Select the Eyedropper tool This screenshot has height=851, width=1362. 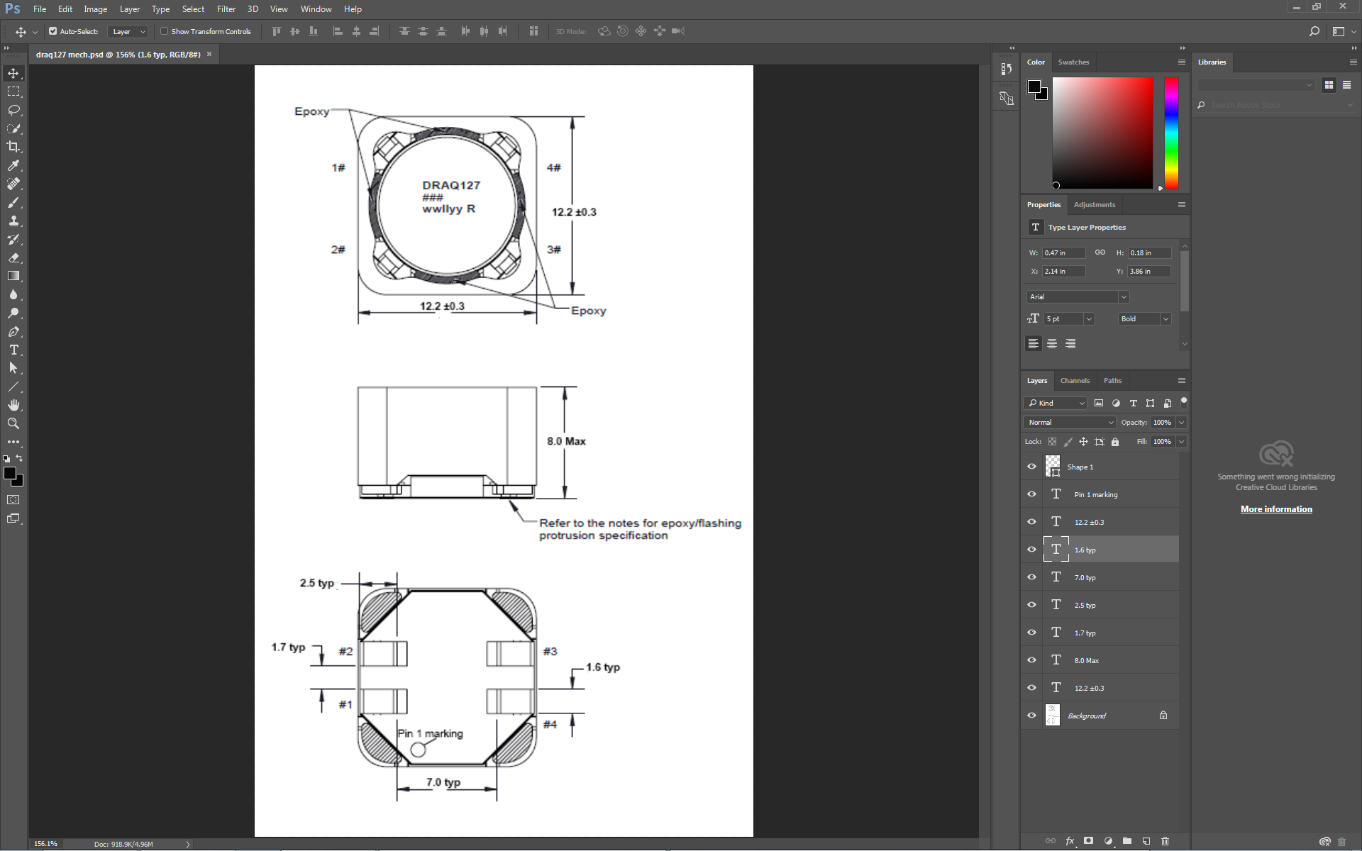pos(13,165)
